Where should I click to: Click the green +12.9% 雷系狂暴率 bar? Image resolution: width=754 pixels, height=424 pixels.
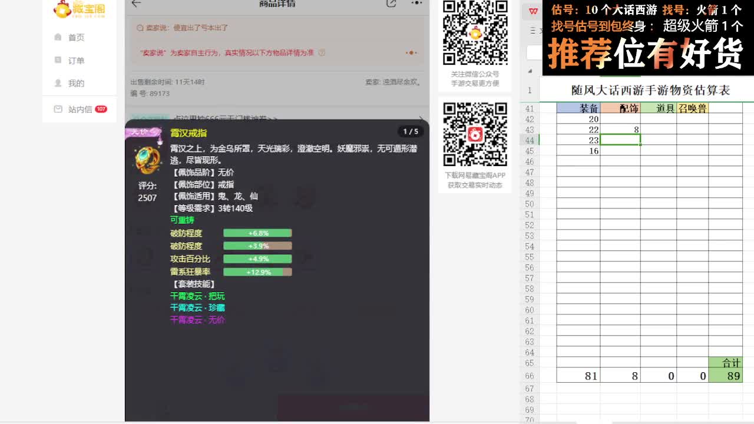pos(257,271)
